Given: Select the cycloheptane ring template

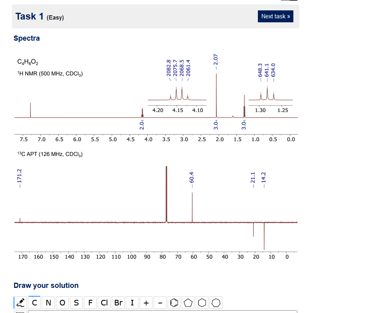Looking at the screenshot, I should [x=216, y=303].
